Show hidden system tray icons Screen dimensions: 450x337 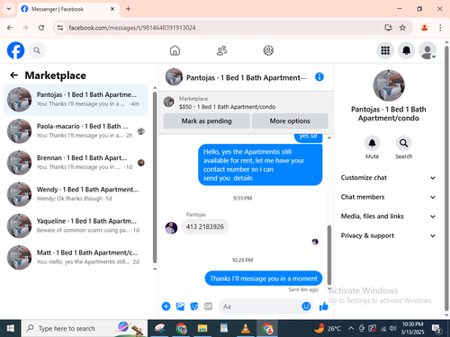point(350,328)
